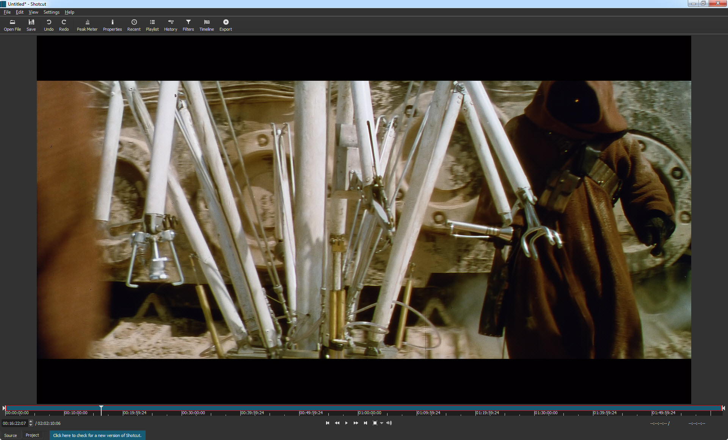The height and width of the screenshot is (440, 728).
Task: Click the Open File toolbar icon
Action: coord(12,25)
